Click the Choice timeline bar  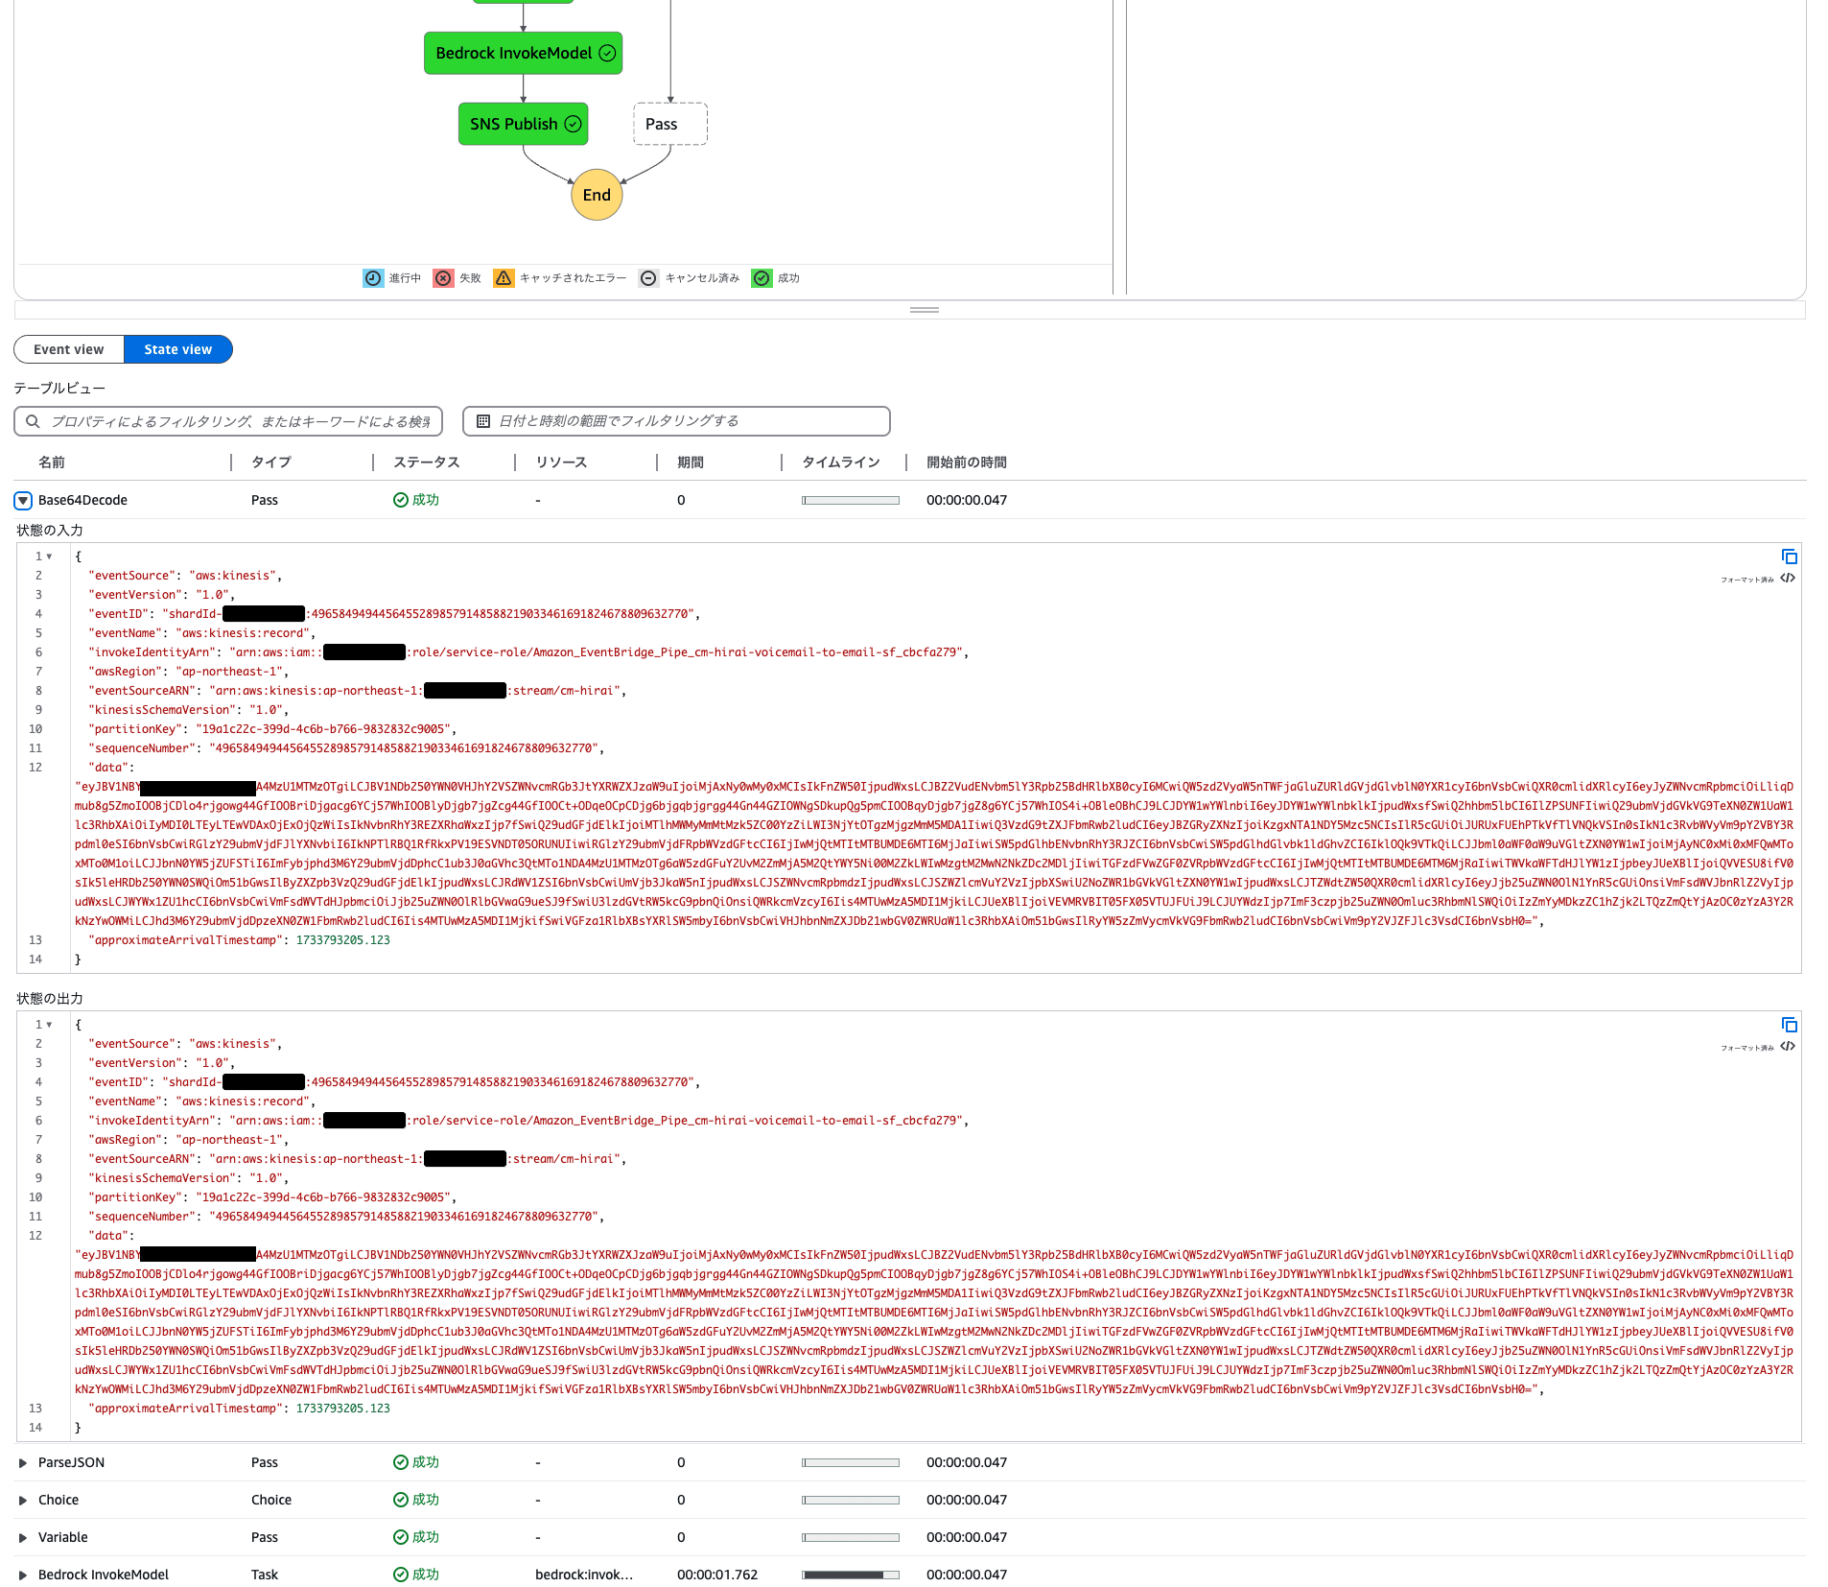coord(851,1500)
